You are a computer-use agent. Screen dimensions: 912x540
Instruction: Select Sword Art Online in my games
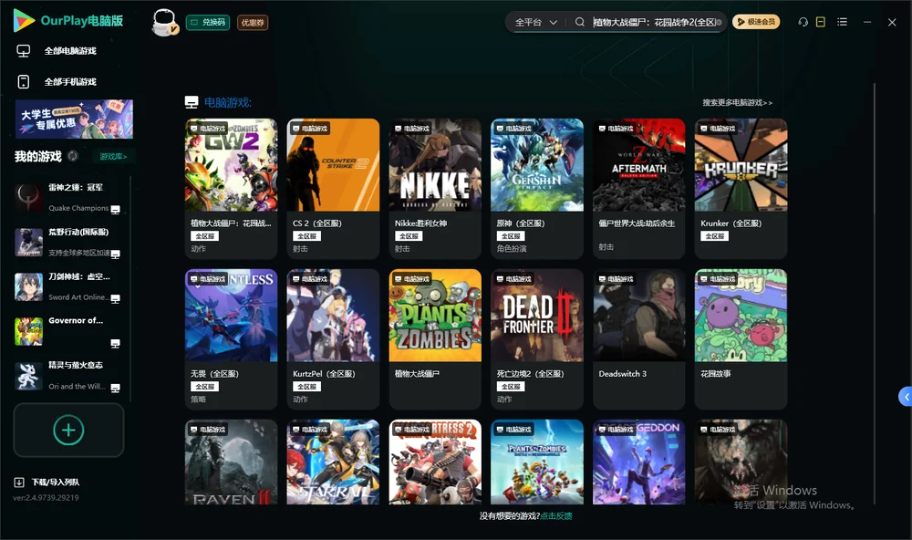[x=68, y=286]
